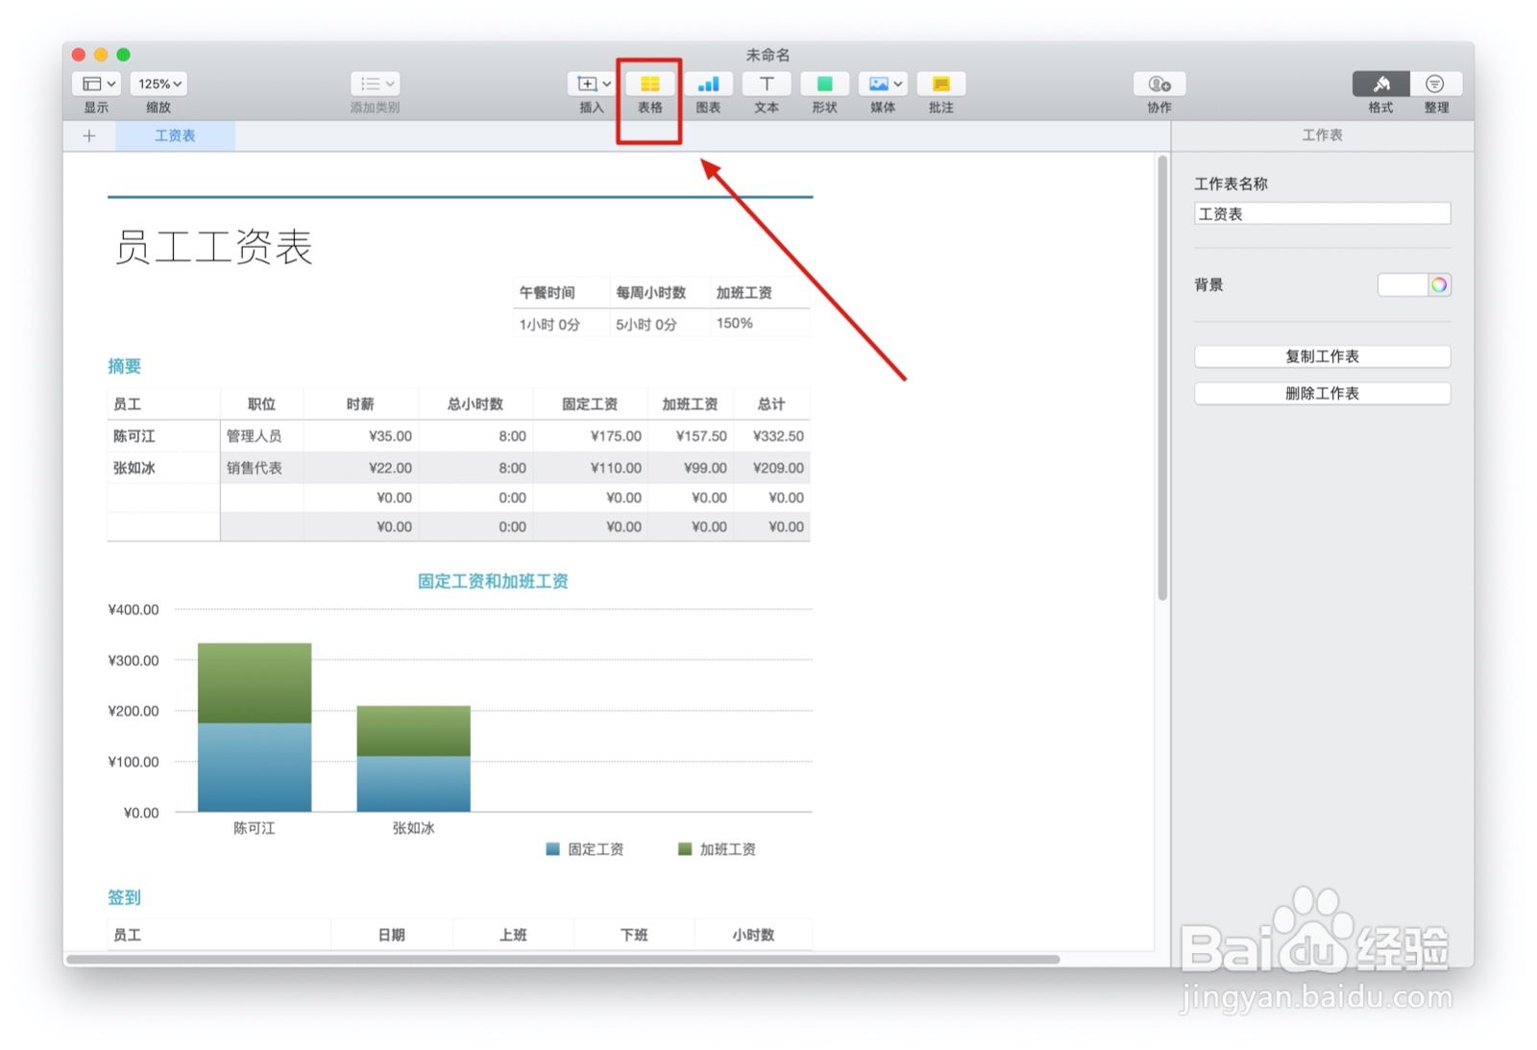The width and height of the screenshot is (1537, 1050).
Task: Click the 加班工资 chart legend entry
Action: pos(717,849)
